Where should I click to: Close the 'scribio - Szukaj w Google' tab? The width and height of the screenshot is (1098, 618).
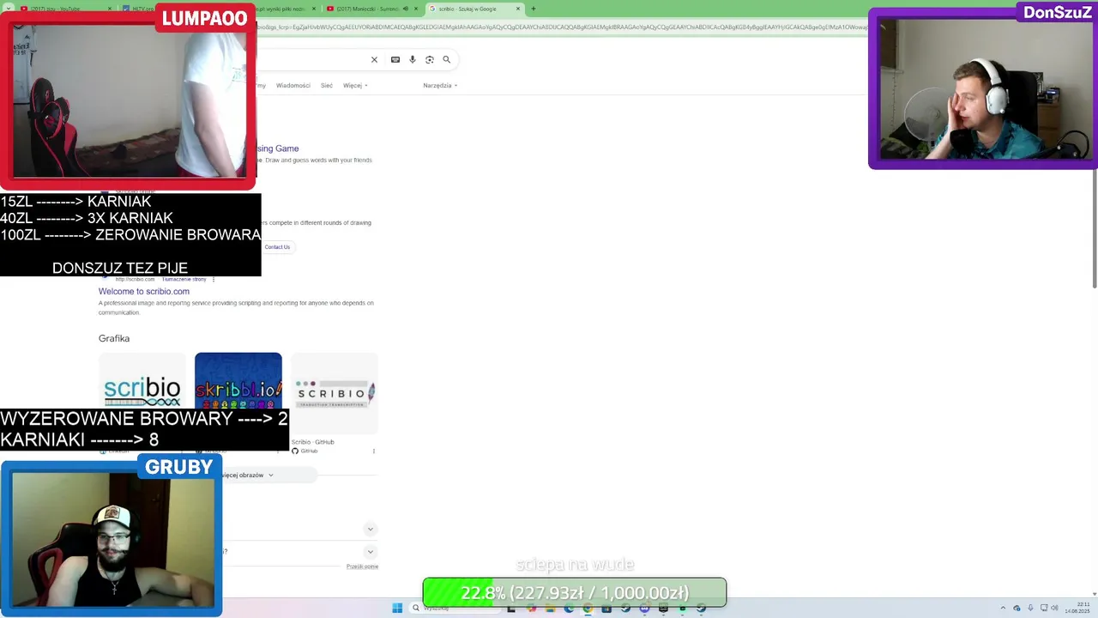(x=518, y=9)
